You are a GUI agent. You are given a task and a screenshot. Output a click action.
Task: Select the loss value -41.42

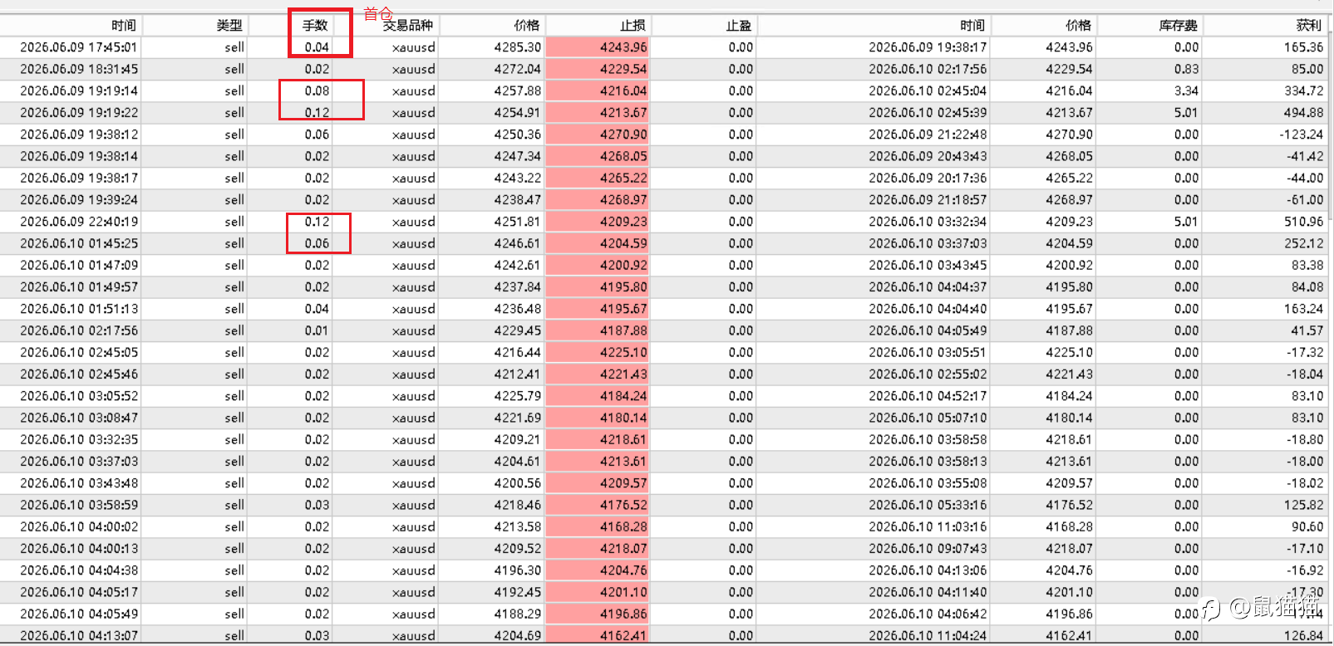point(1305,156)
